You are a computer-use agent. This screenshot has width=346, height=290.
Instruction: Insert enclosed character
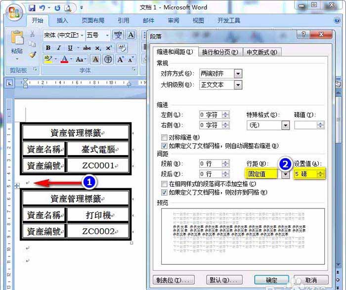coord(108,59)
